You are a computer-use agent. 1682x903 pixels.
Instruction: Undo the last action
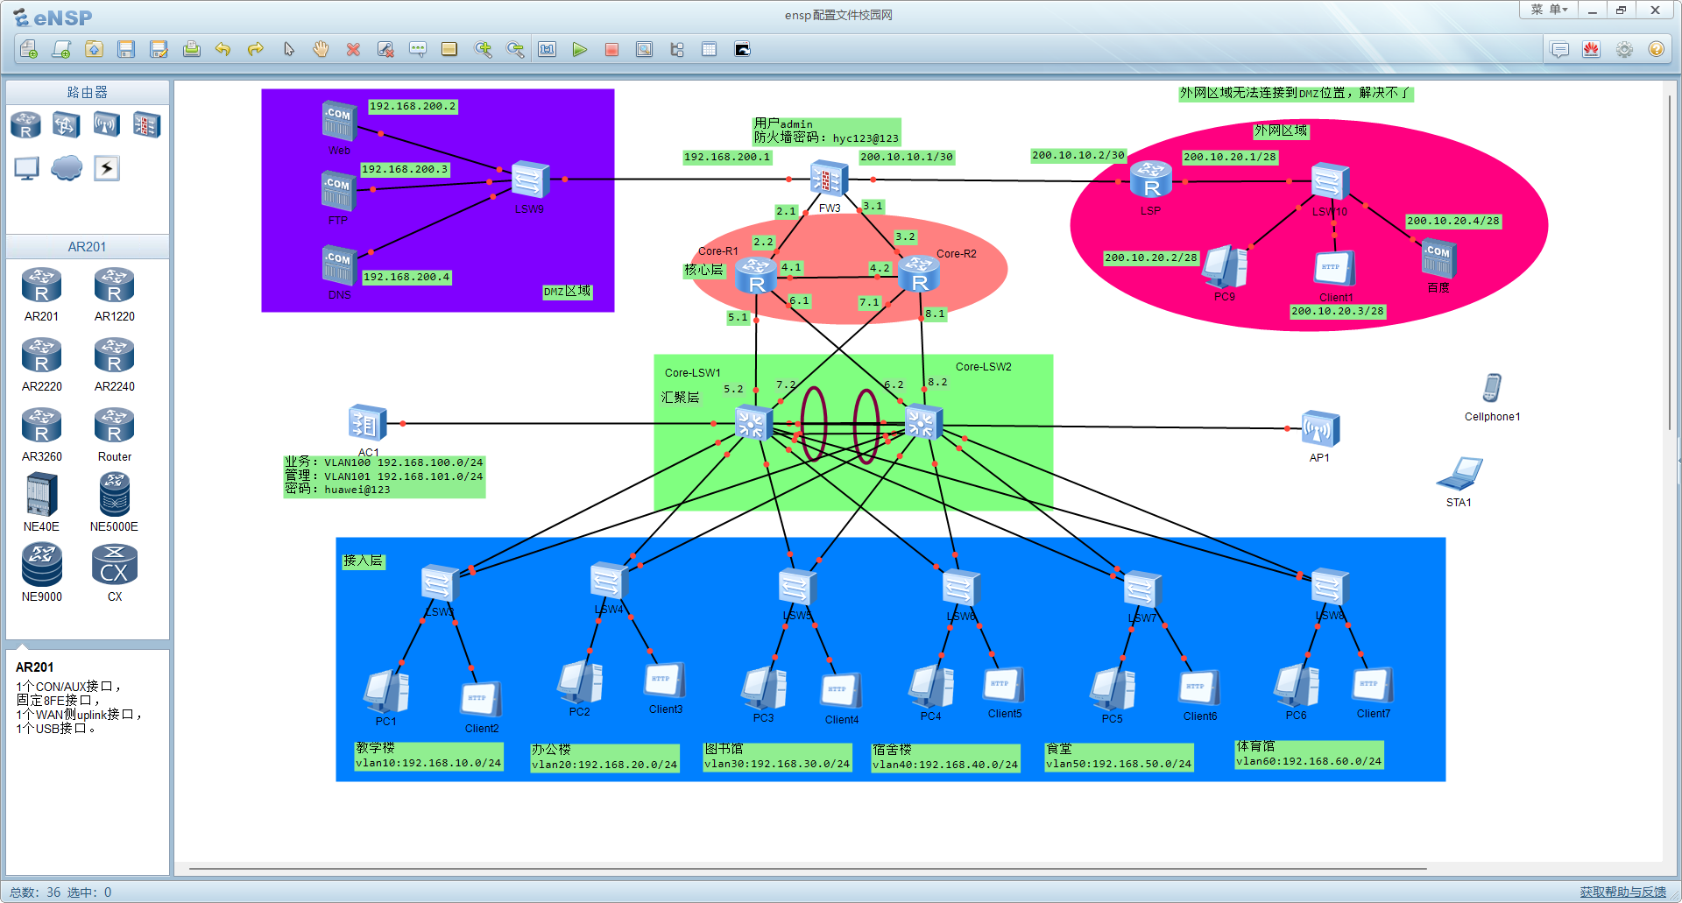(223, 49)
